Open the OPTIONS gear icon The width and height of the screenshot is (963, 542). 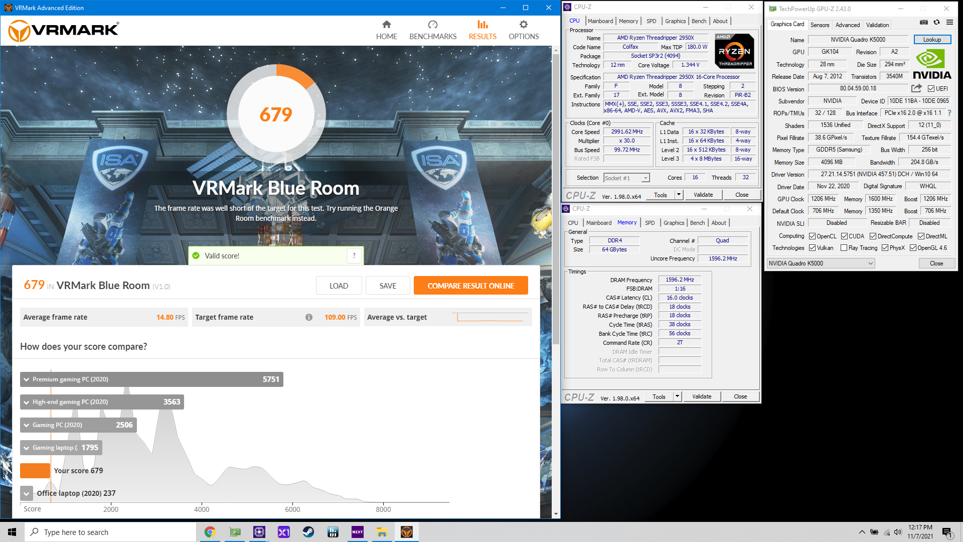coord(524,25)
